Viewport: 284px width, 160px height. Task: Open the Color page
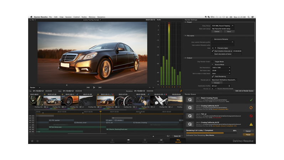tap(145, 141)
